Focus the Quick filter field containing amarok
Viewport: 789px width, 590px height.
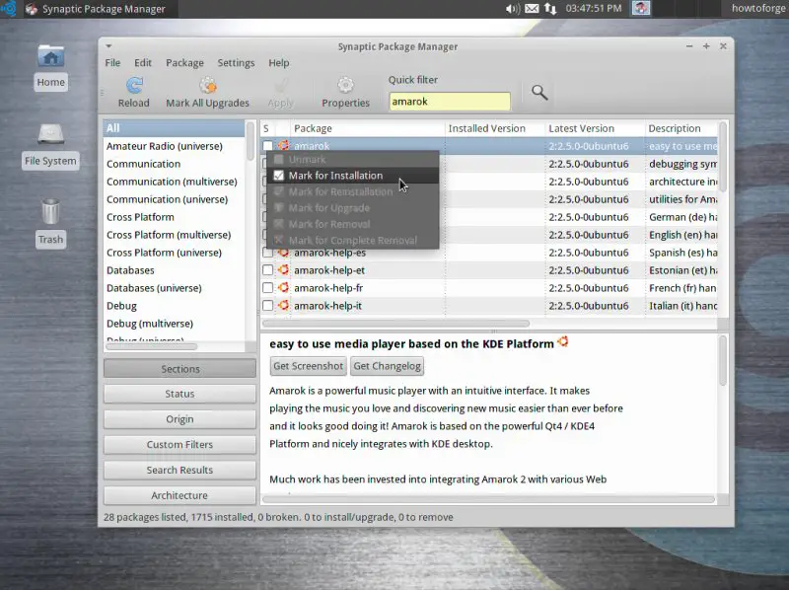[x=450, y=102]
